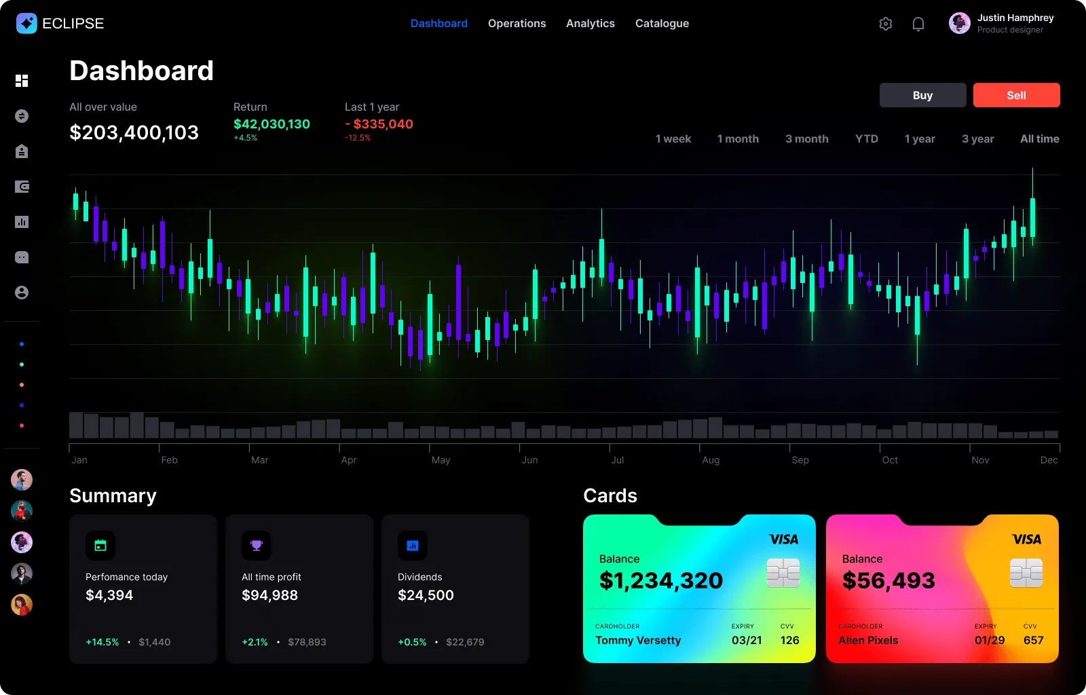Screen dimensions: 1086x695
Task: Click the wallet icon in the sidebar
Action: coord(22,187)
